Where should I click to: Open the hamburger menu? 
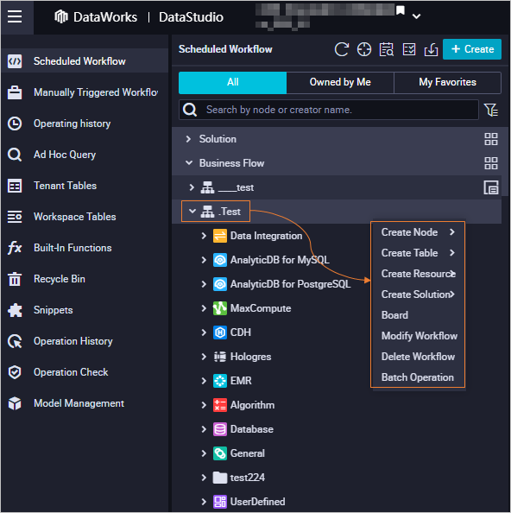[15, 16]
